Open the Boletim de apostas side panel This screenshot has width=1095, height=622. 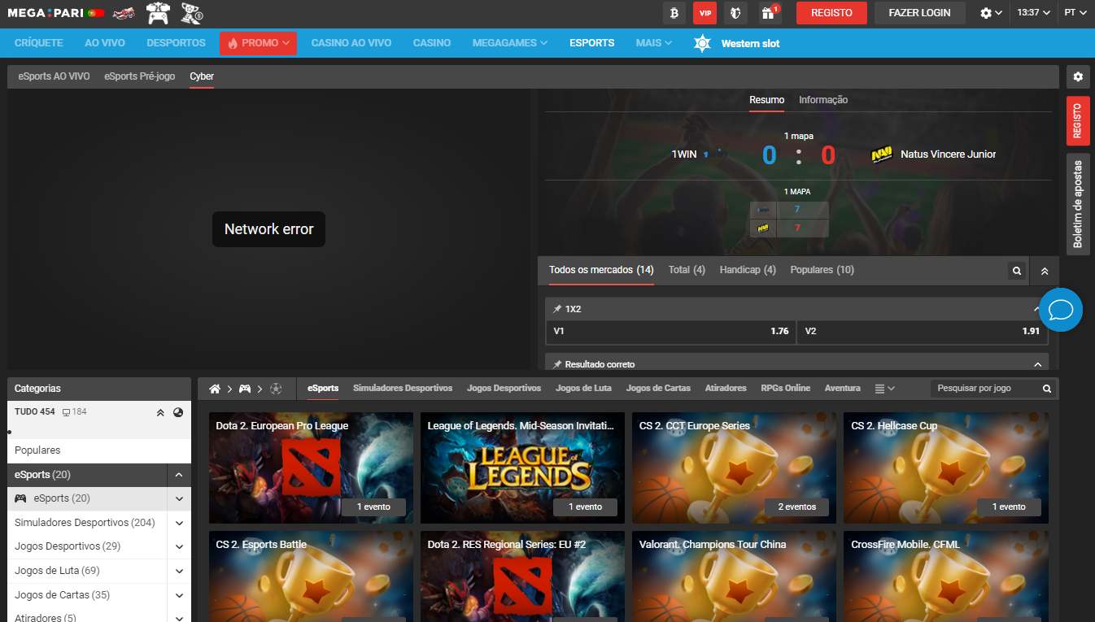1078,204
